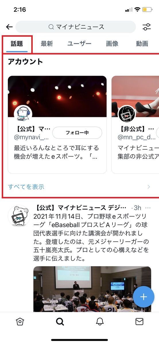Viewport: 159px width, 344px height.
Task: Open the Search tab magnifier icon
Action: [x=60, y=322]
